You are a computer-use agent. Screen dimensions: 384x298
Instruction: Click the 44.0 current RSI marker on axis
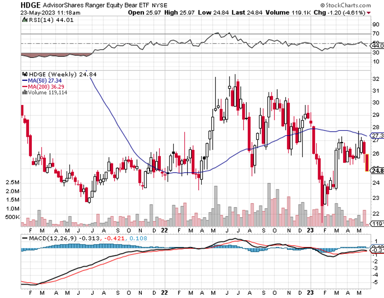point(377,45)
